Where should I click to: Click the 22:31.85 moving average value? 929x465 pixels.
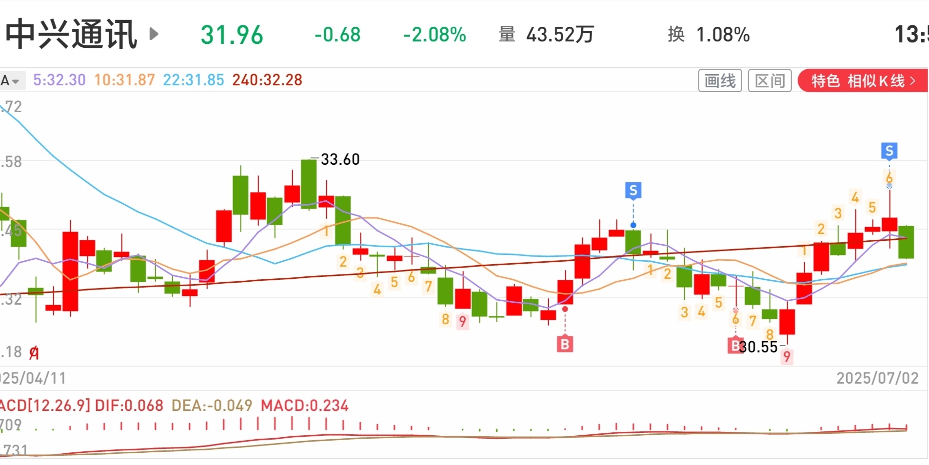click(193, 80)
